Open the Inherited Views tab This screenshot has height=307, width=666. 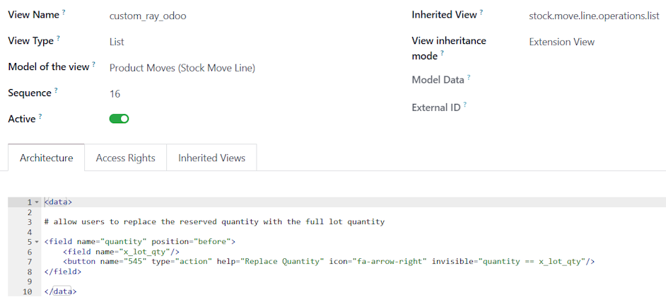tap(211, 158)
